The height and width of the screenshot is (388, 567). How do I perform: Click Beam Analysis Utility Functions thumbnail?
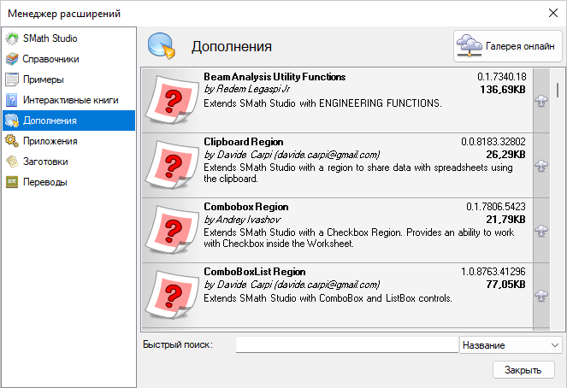click(172, 100)
